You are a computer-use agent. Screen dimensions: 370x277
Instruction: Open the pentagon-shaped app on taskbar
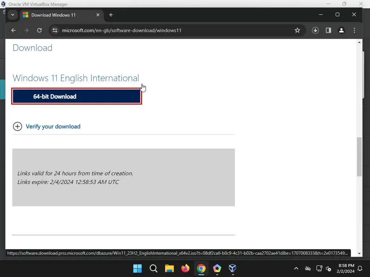point(217,268)
